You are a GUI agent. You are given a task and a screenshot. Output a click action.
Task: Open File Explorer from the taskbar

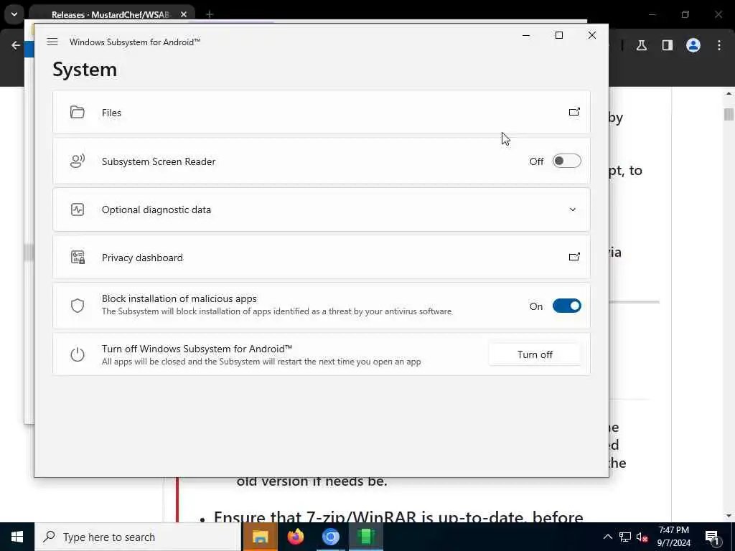tap(260, 537)
